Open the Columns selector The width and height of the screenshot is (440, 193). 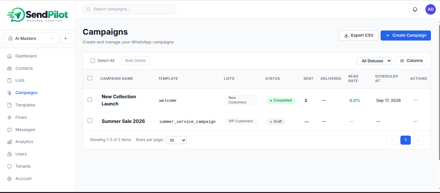pos(411,61)
